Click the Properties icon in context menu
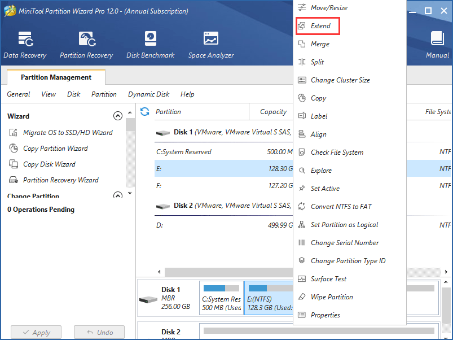Image resolution: width=453 pixels, height=340 pixels. 302,315
